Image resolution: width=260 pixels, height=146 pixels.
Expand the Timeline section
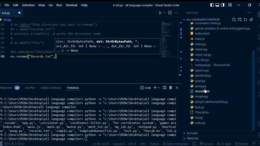coord(192,138)
